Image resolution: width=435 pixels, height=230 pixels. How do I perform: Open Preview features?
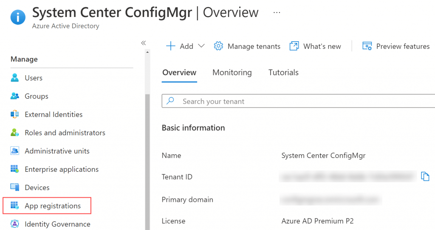pos(403,46)
